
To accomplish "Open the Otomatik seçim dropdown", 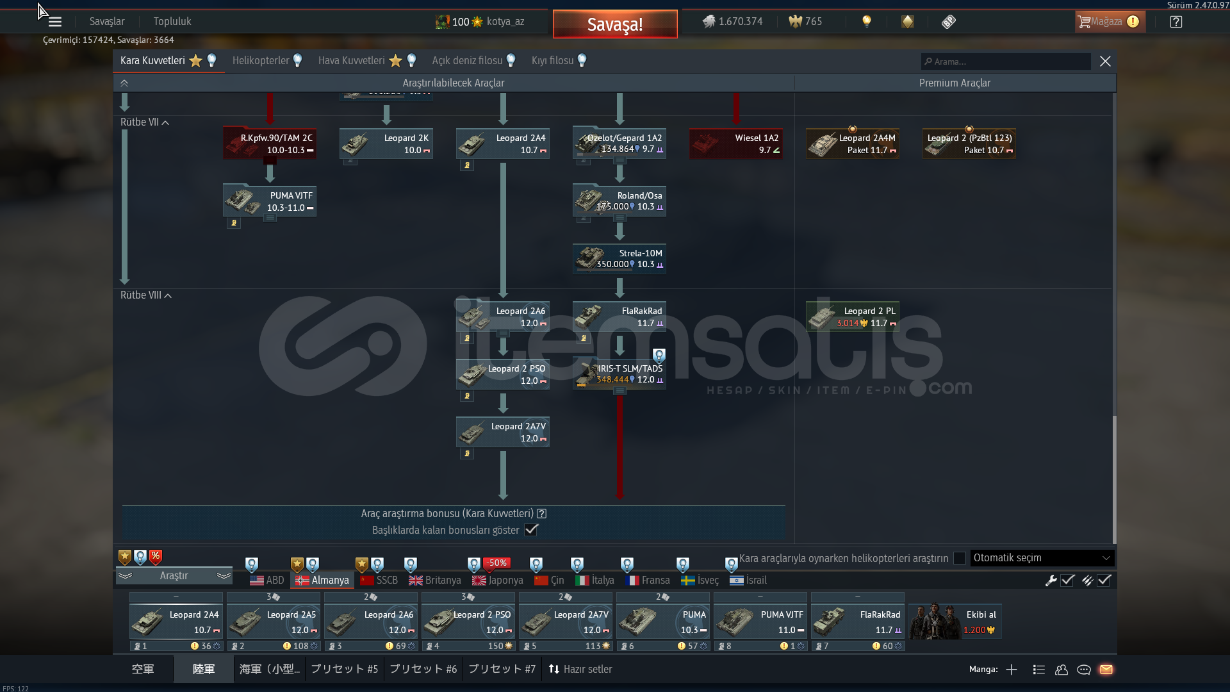I will point(1042,558).
